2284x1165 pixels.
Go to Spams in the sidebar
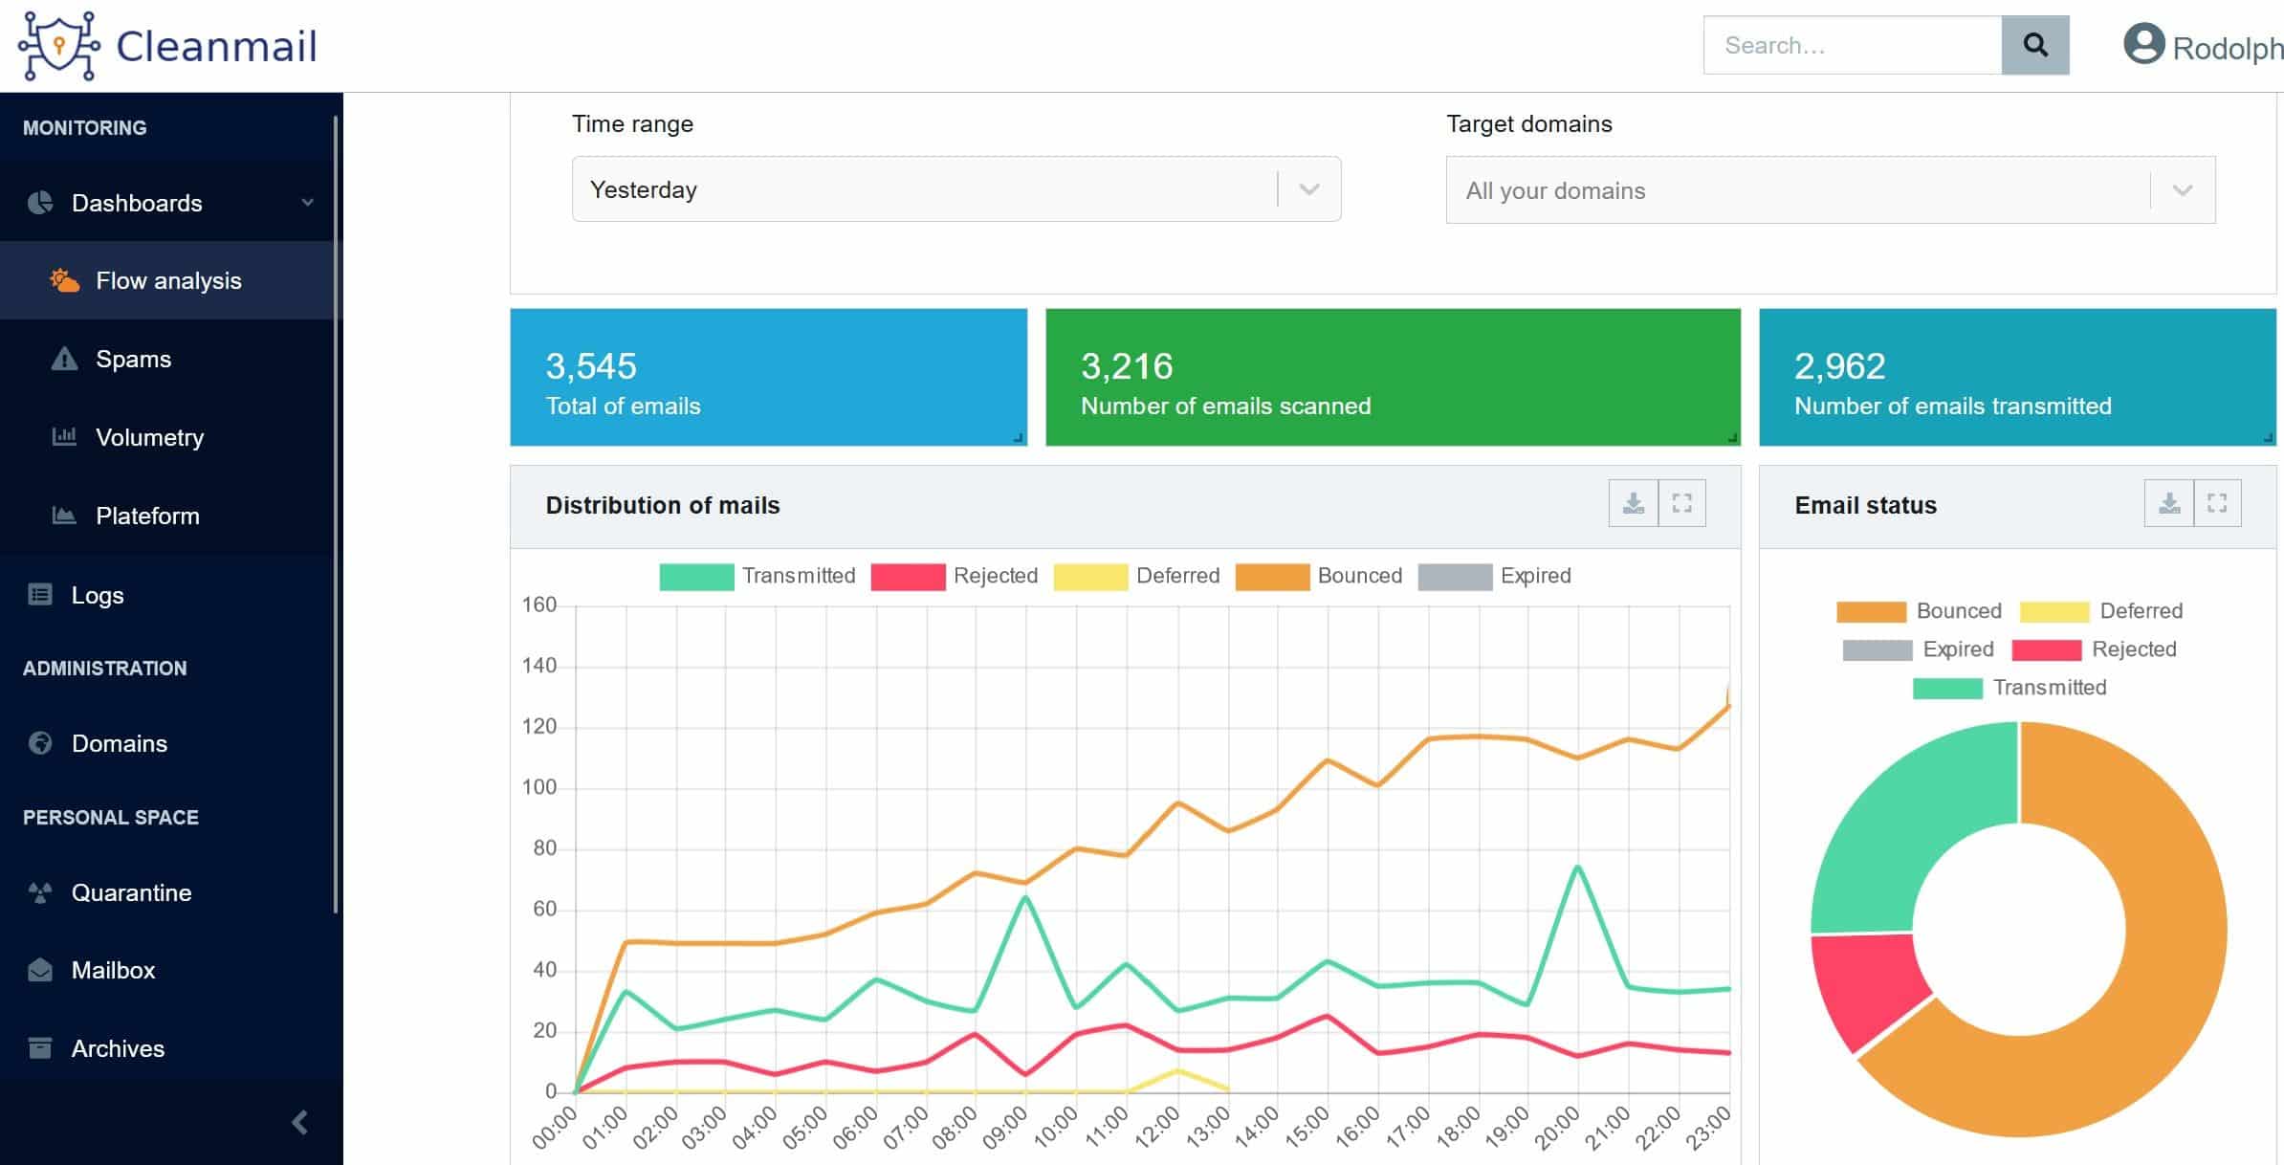pos(133,359)
